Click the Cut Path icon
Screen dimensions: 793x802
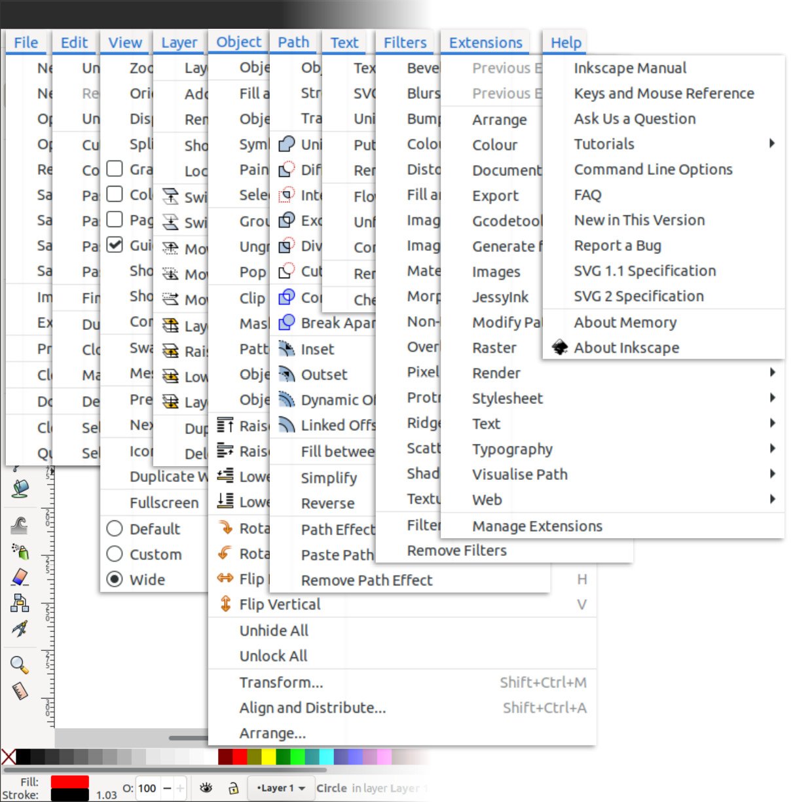coord(286,272)
